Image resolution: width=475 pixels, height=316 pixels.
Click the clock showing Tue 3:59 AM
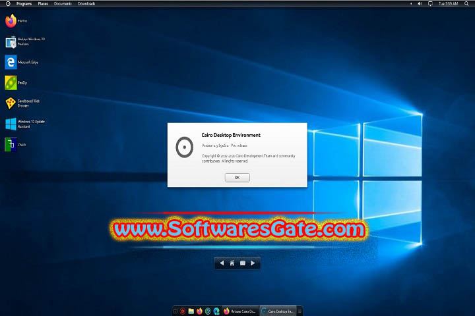449,4
